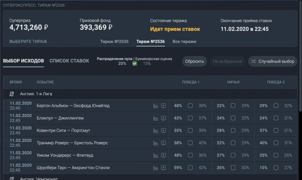Click match name Транмир Роверс — Бристоль Роверс
Viewport: 302px width, 180px height.
click(72, 143)
